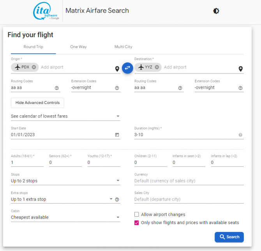Hide Advanced Controls
Screen dimensions: 261x251
tap(37, 103)
